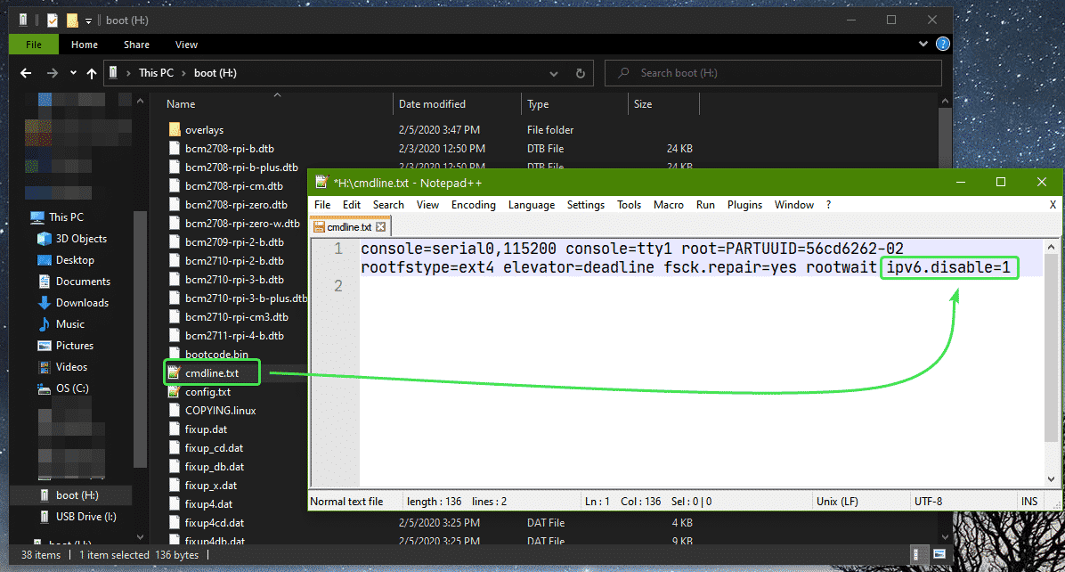
Task: Open the Plugins menu in Notepad++
Action: click(744, 205)
